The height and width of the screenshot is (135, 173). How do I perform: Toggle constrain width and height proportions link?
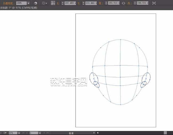point(123,3)
